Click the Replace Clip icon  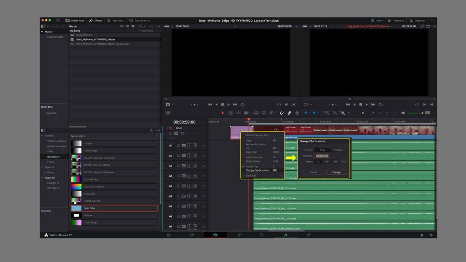271,113
